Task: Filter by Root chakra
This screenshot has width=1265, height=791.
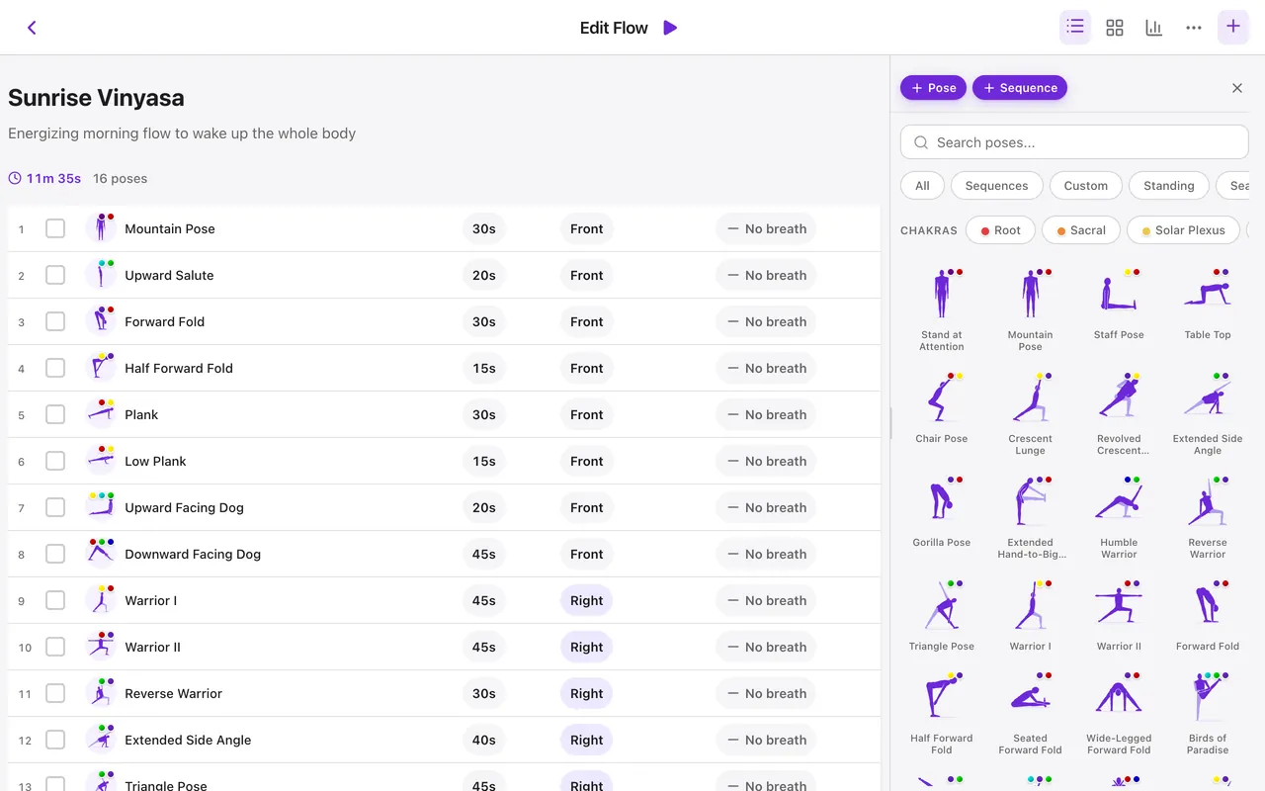Action: point(1000,230)
